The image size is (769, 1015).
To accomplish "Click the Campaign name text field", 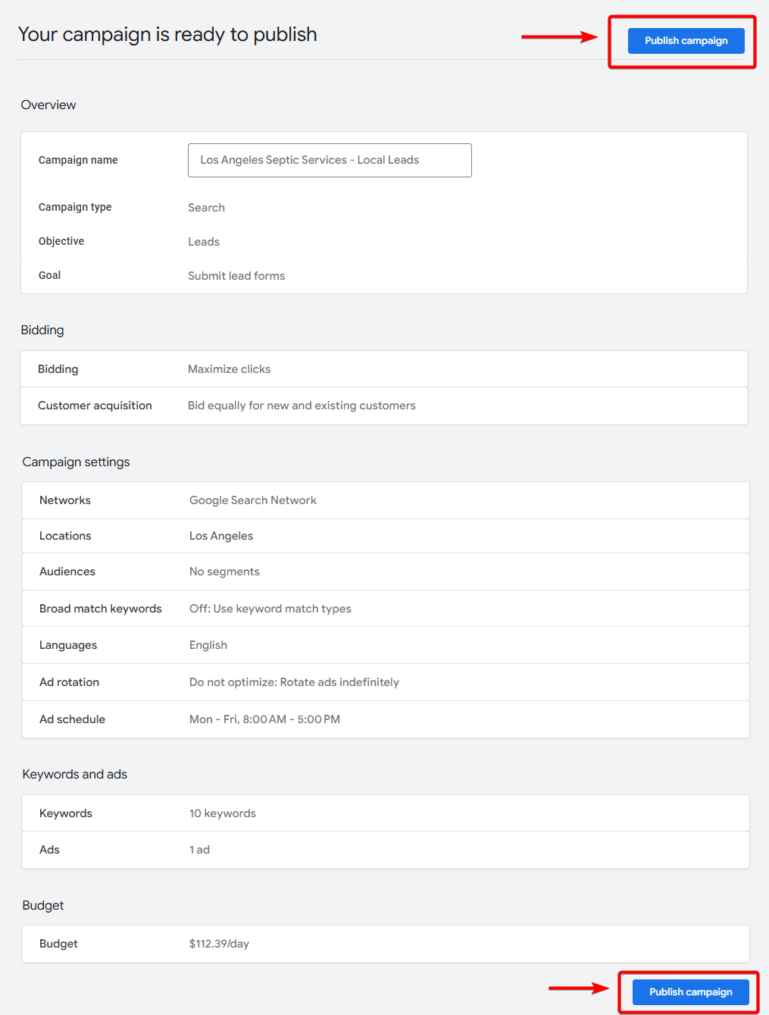I will (330, 160).
